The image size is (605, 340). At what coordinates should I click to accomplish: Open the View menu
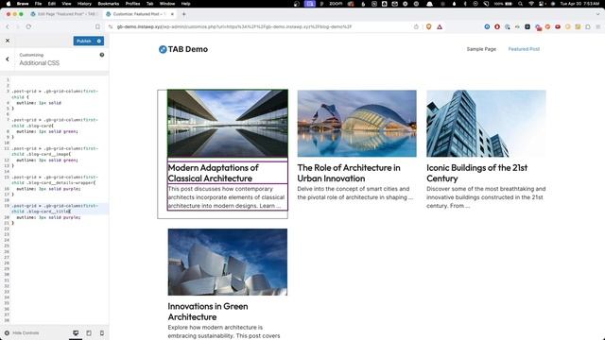(66, 4)
